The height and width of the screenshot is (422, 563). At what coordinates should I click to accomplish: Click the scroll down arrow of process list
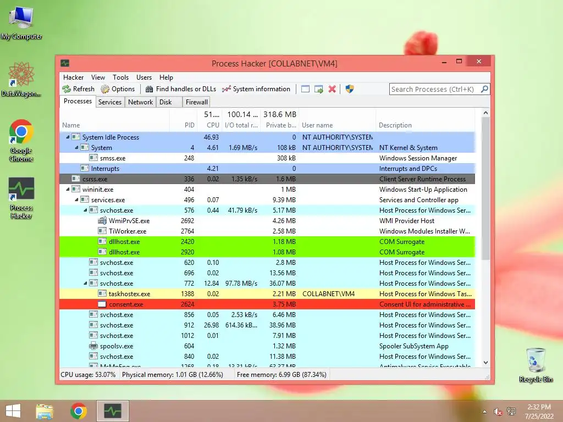pos(485,363)
